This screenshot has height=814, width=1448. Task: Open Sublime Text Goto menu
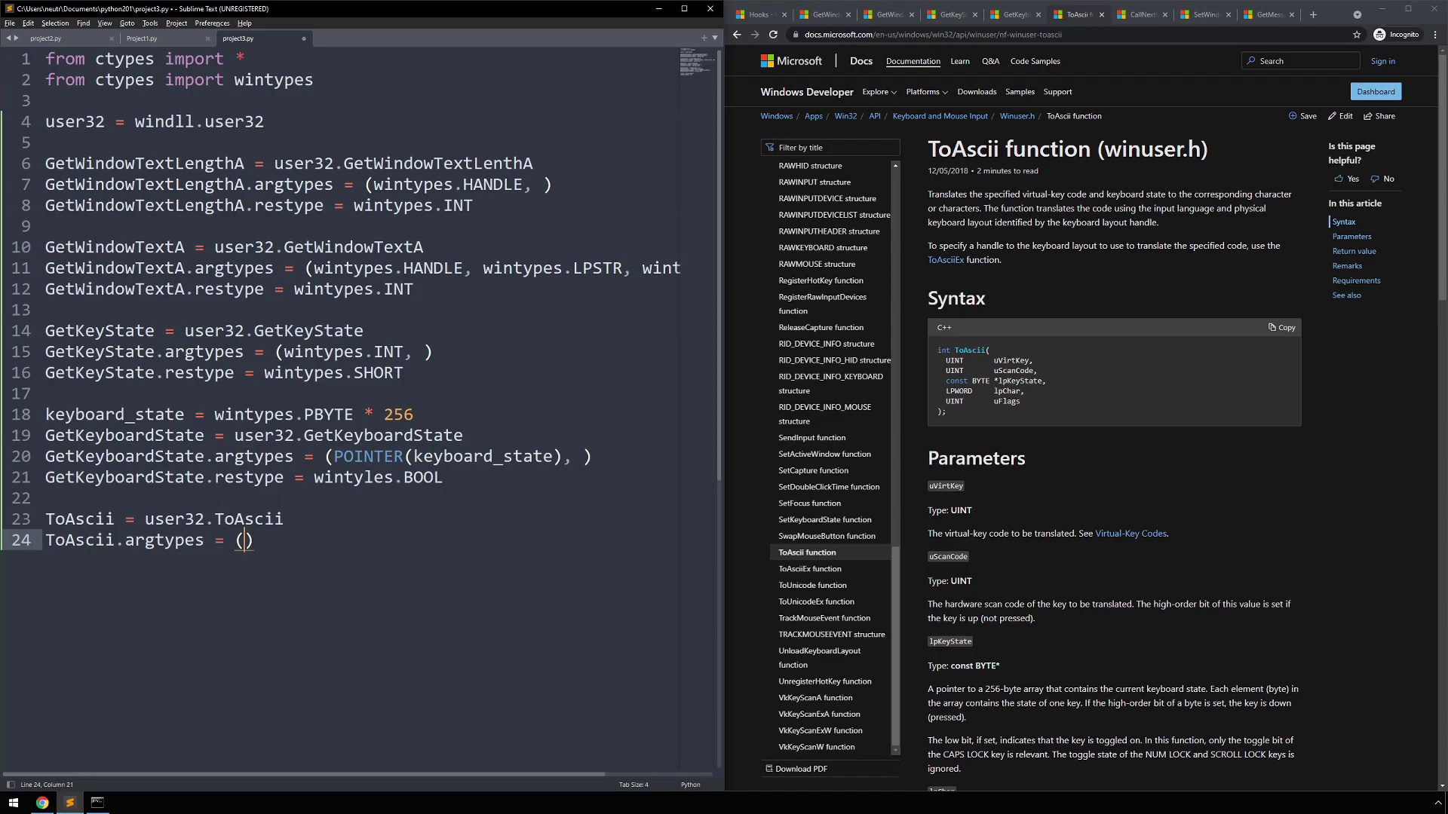click(127, 23)
